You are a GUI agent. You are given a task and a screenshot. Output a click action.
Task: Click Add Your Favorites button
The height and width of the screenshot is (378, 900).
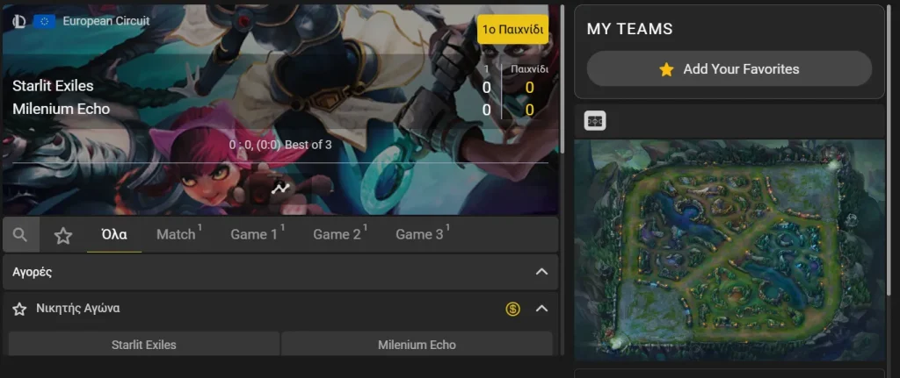729,69
